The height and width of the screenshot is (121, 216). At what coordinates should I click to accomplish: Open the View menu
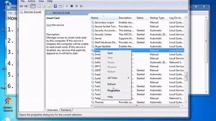tap(41, 1)
